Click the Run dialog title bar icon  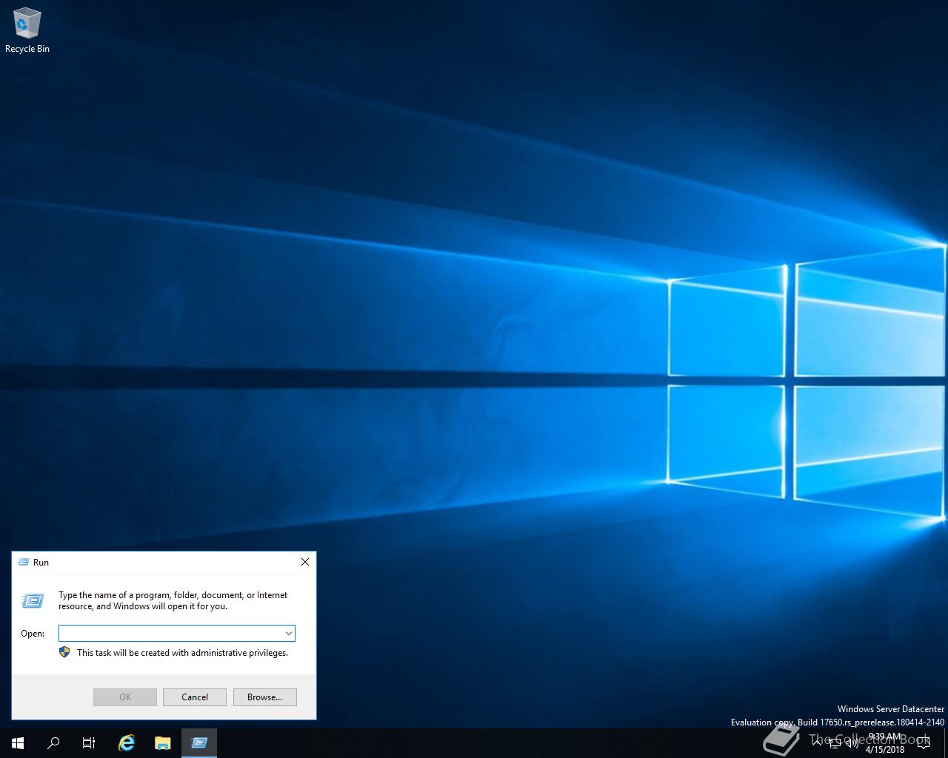(x=23, y=563)
